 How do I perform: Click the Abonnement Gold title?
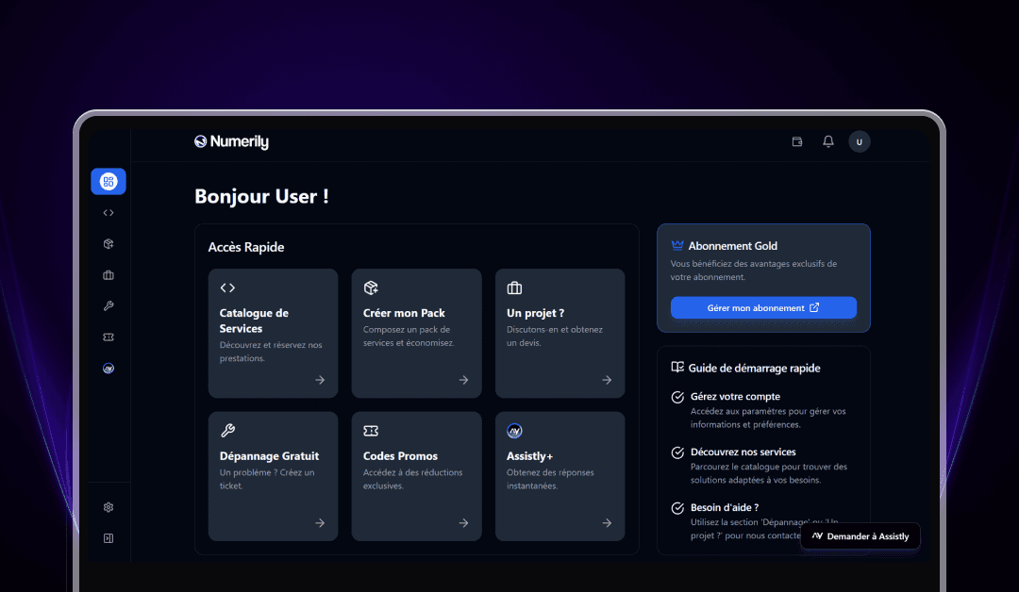733,246
